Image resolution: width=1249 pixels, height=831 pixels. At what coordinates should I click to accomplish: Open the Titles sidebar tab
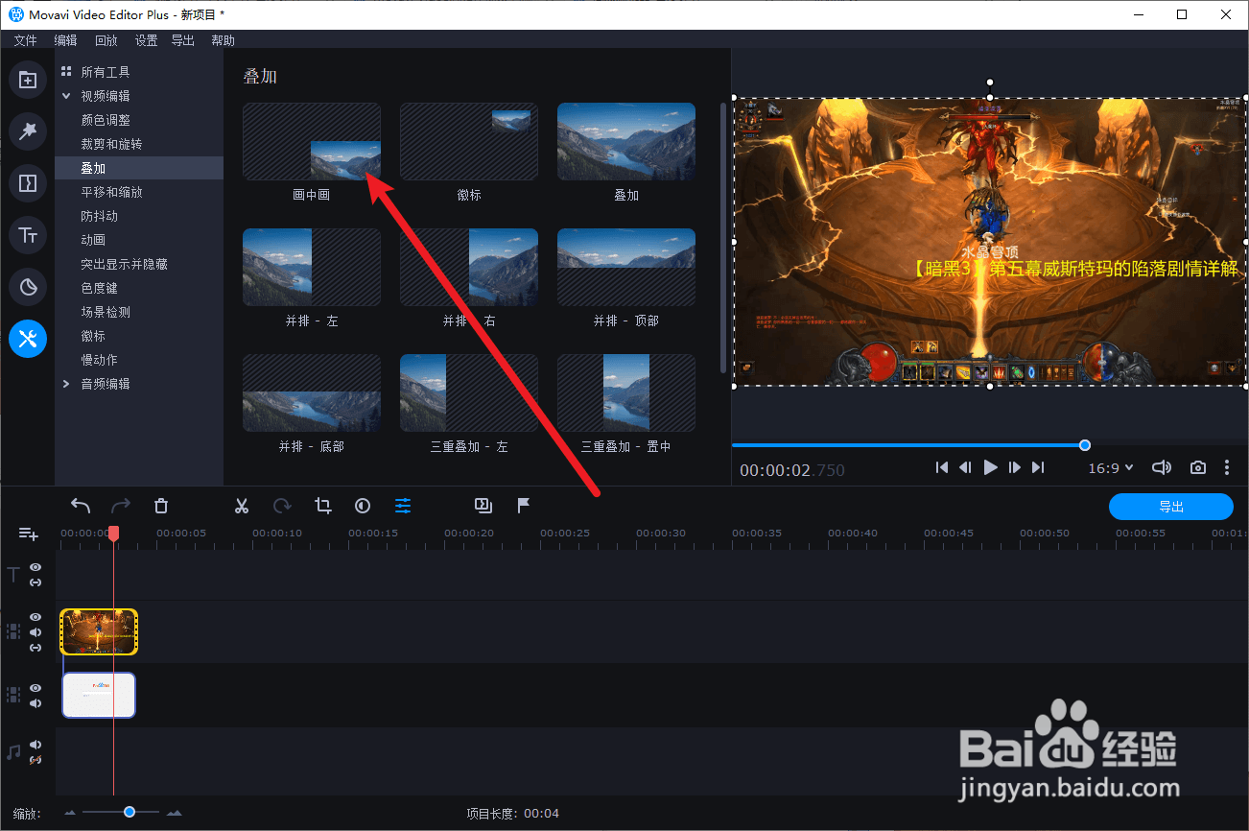[x=28, y=235]
